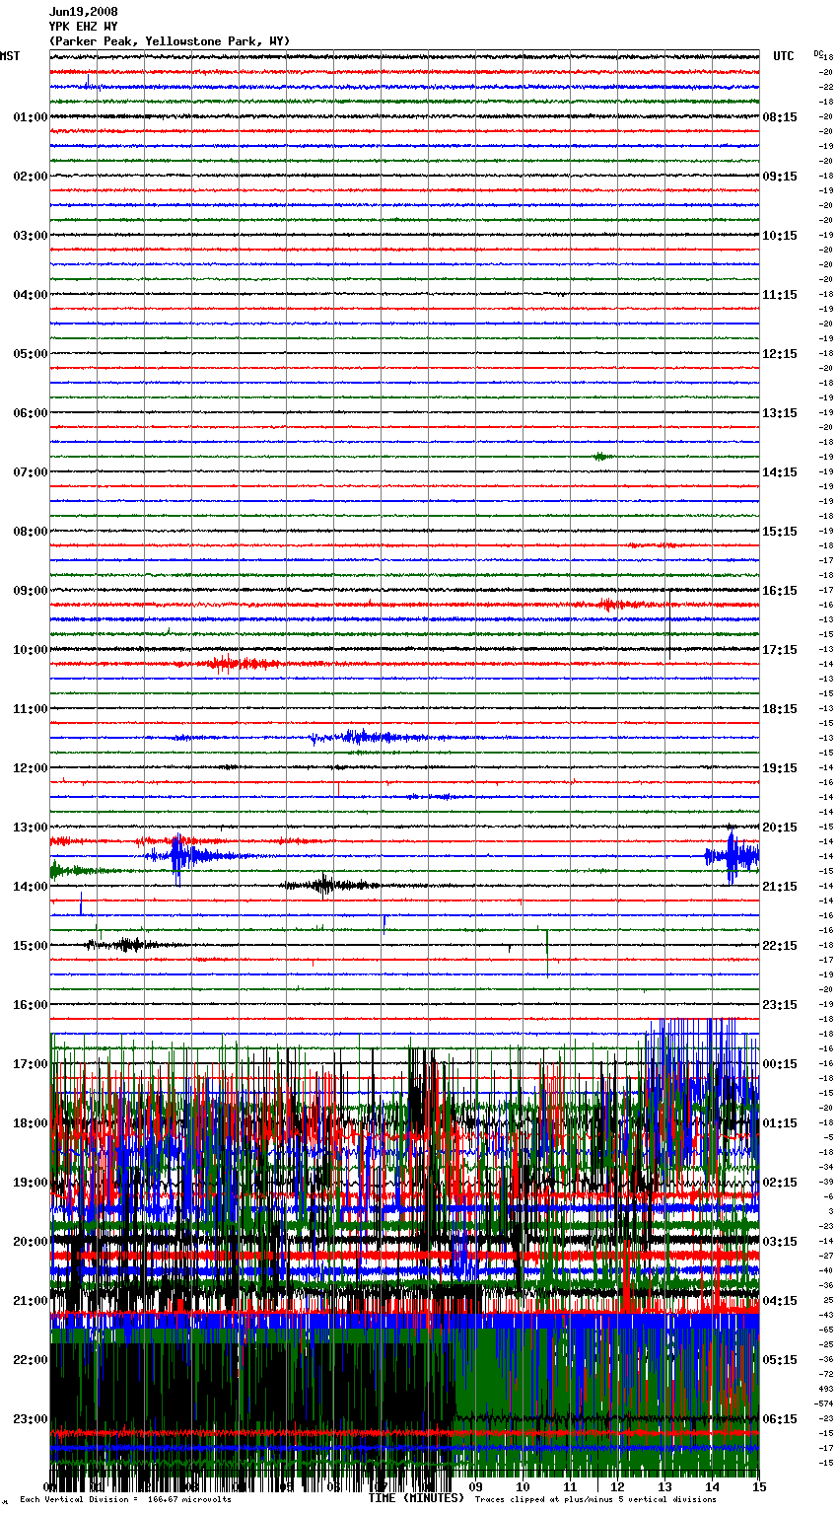Click the DC offset value -65
Viewport: 838px width, 1513px height.
tap(826, 1330)
